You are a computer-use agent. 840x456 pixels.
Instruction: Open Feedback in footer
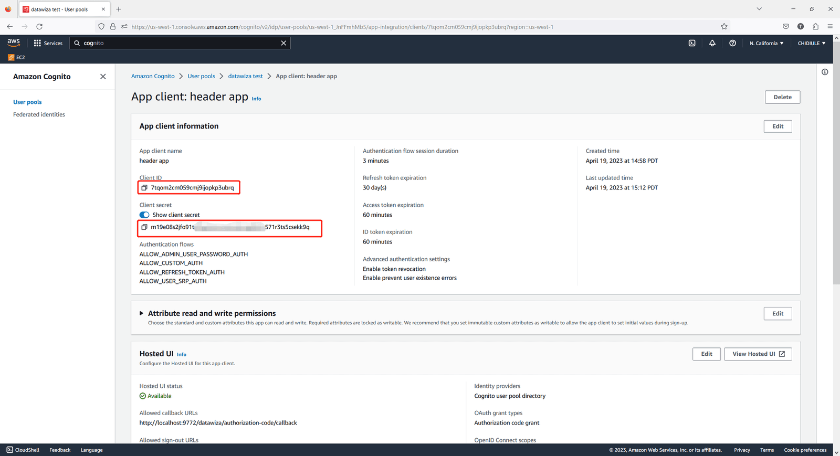(x=60, y=450)
